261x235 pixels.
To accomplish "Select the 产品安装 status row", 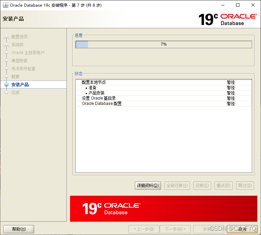I will [96, 93].
